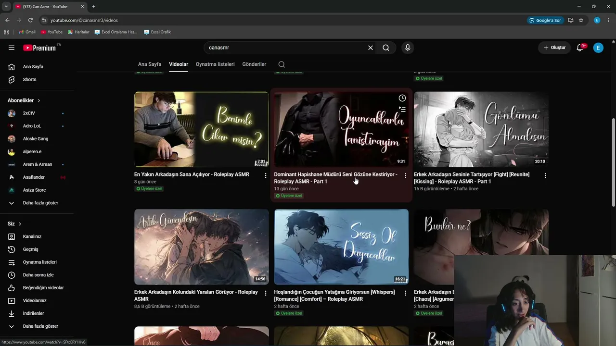
Task: Bookmark this page with the star icon
Action: (581, 20)
